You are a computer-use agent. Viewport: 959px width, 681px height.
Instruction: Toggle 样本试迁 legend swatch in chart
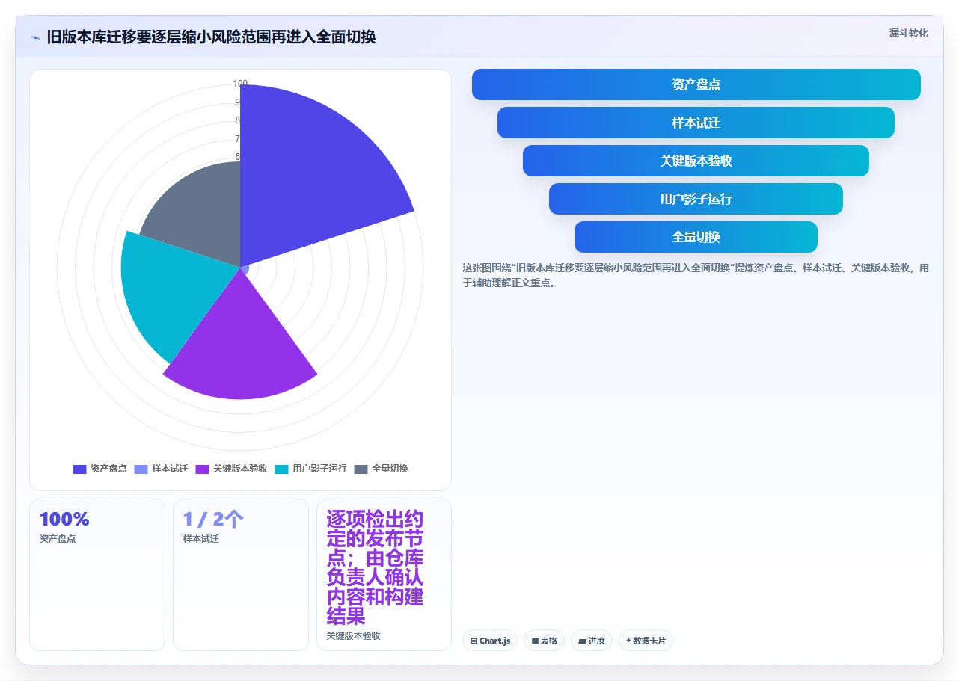141,469
